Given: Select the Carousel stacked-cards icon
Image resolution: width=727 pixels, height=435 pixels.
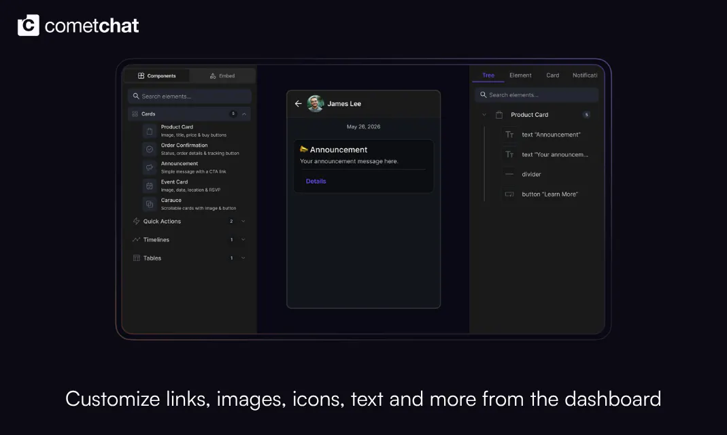Looking at the screenshot, I should (x=150, y=204).
